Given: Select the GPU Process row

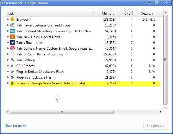Looking at the screenshot, I should (x=85, y=66).
